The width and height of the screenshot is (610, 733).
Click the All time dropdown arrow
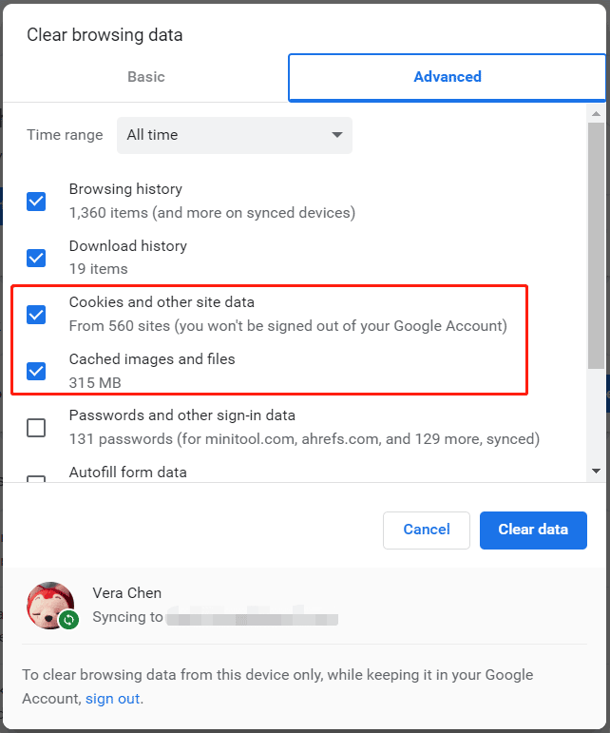click(337, 135)
